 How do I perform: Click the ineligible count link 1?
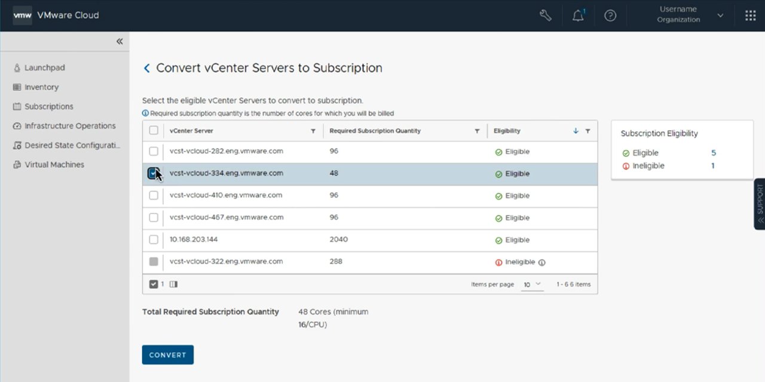[x=713, y=165]
